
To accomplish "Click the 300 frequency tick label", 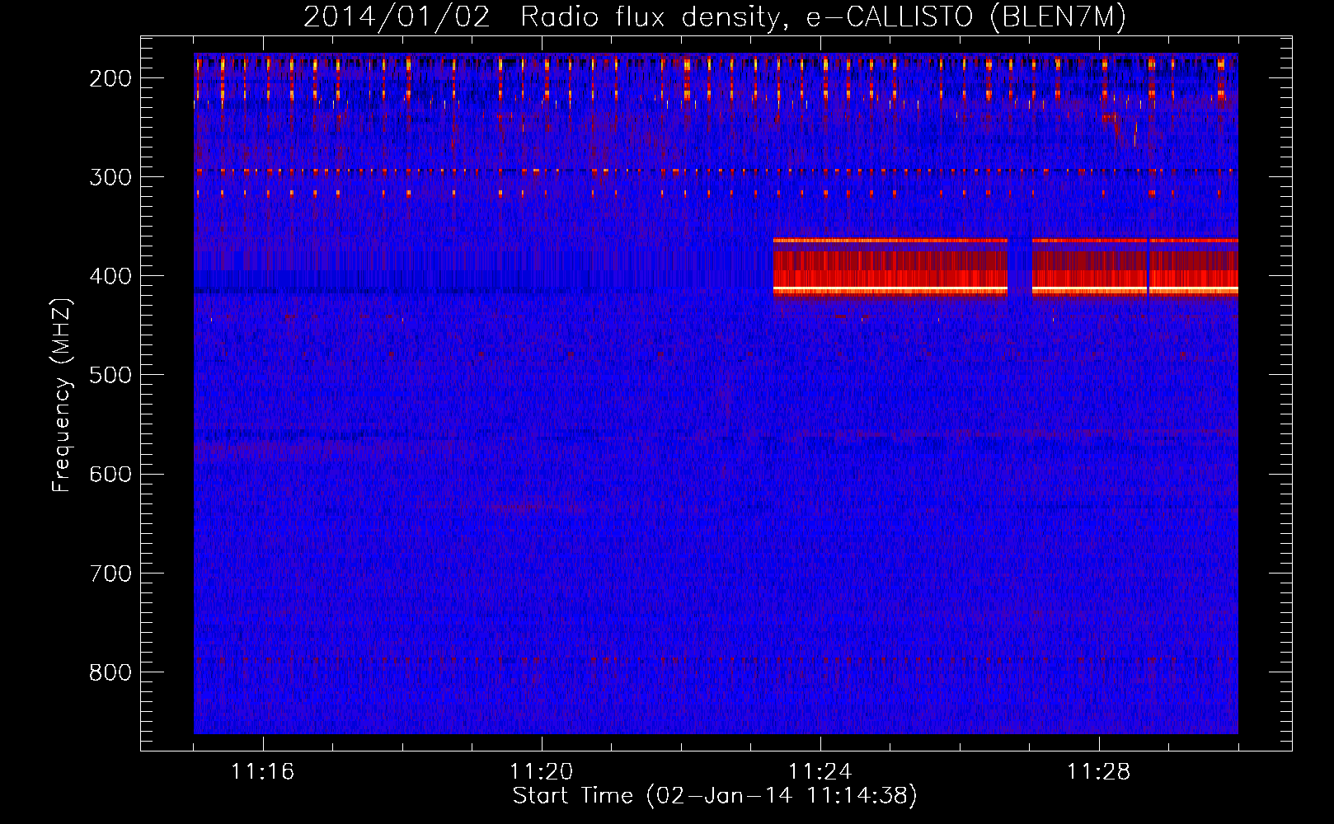I will pos(110,177).
